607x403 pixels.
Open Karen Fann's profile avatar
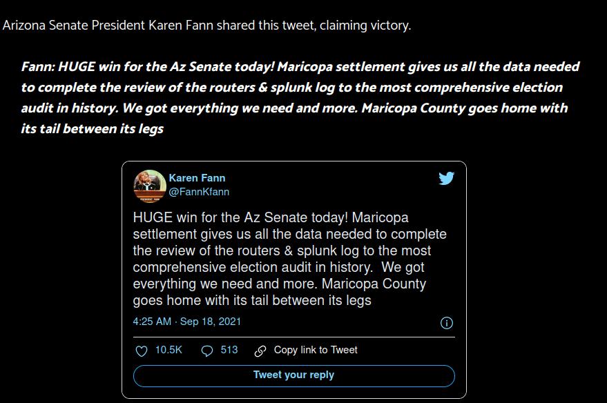(x=150, y=186)
